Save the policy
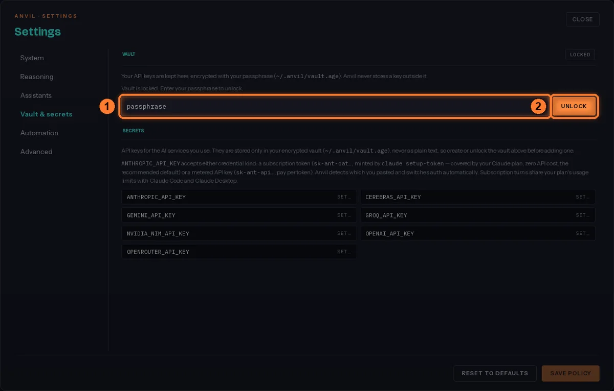This screenshot has height=391, width=614. pos(571,373)
